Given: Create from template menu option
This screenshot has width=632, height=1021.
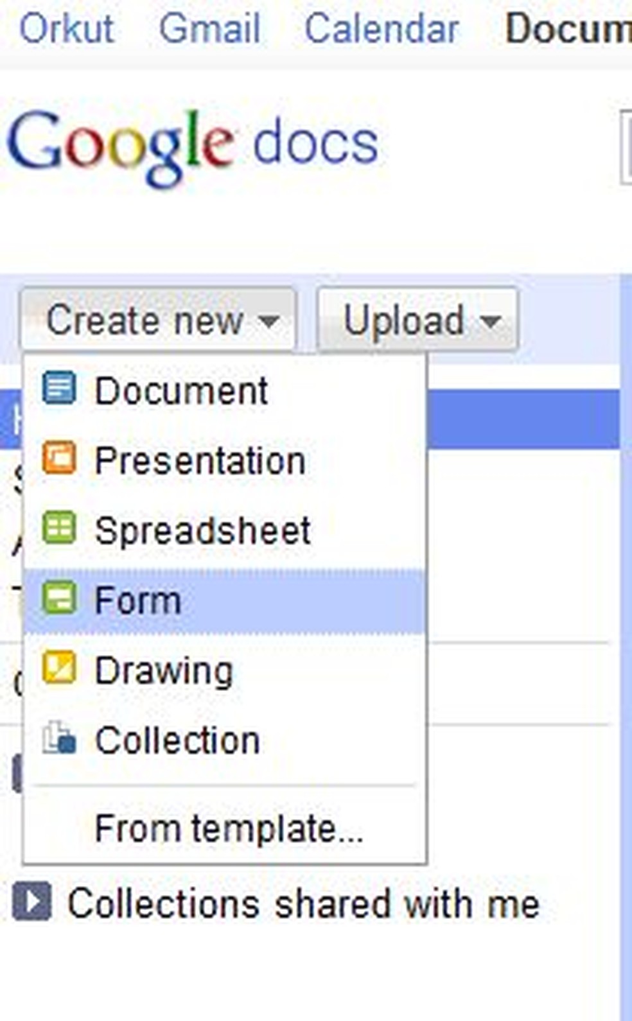Looking at the screenshot, I should [x=229, y=828].
